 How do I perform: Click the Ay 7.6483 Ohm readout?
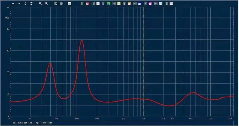click(x=44, y=123)
